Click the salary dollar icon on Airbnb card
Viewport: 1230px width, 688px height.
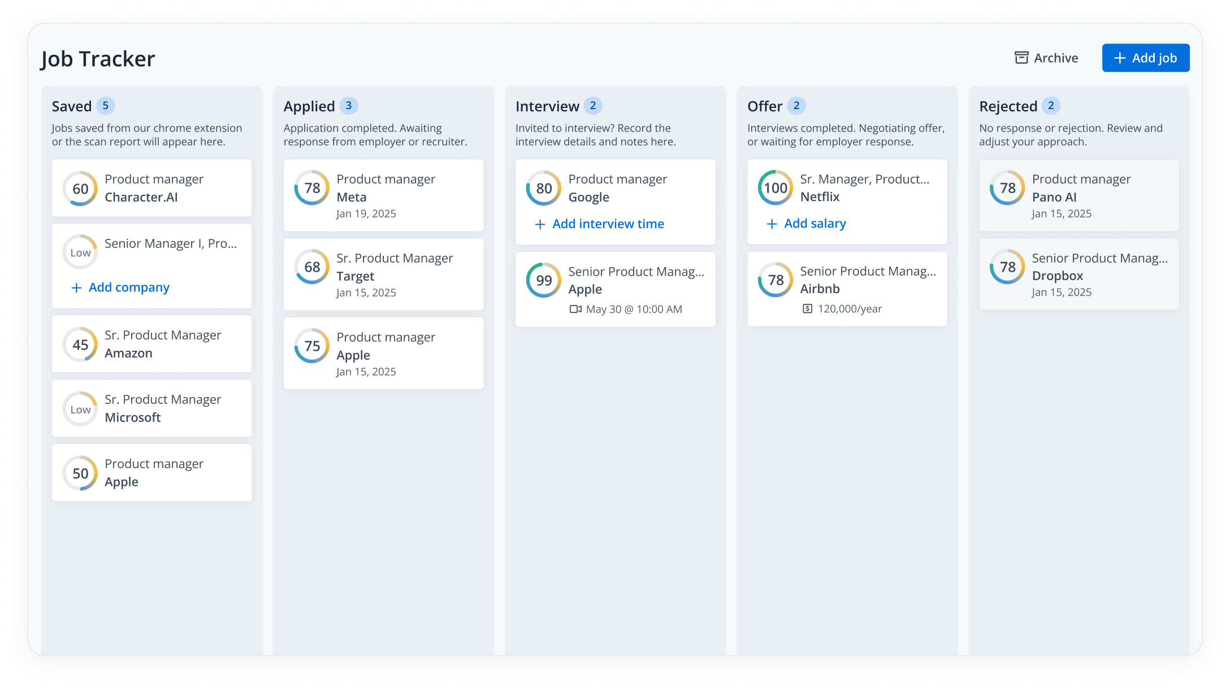point(808,308)
